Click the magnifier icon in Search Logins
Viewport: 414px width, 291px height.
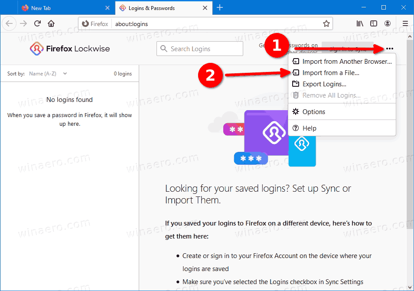(164, 49)
